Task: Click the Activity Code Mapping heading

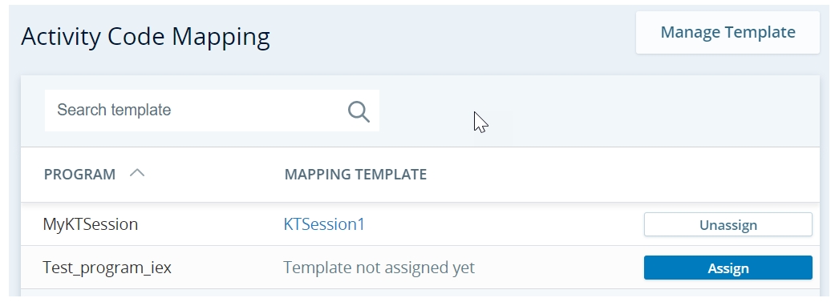Action: click(145, 38)
